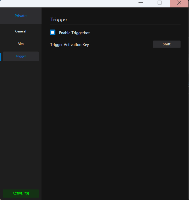Click the divider line under Trigger heading
The height and width of the screenshot is (200, 189).
[115, 24]
